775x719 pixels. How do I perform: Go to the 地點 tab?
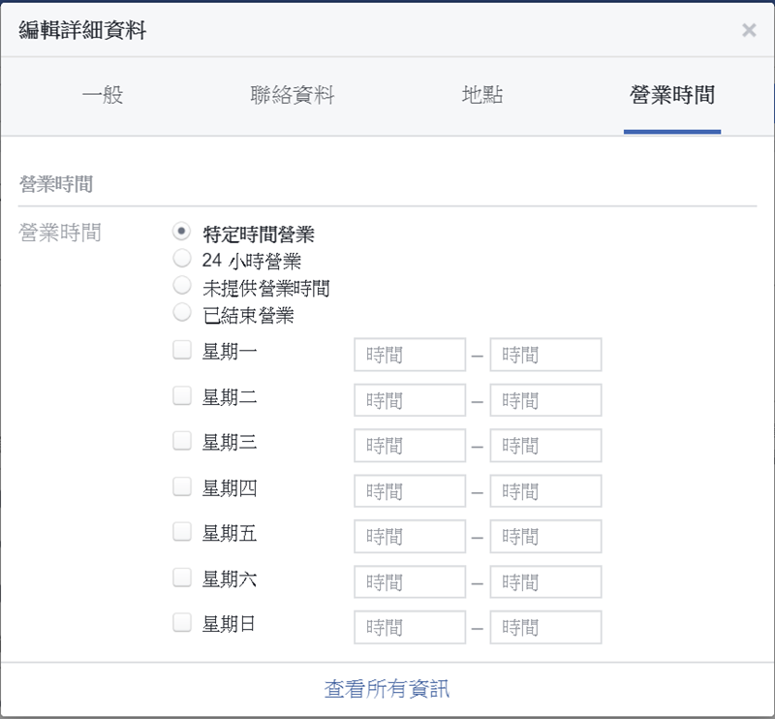(482, 95)
